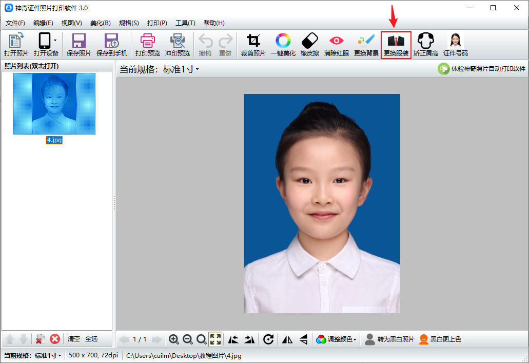Click the 更换服装 (change clothes) tool
529x363 pixels.
click(396, 45)
